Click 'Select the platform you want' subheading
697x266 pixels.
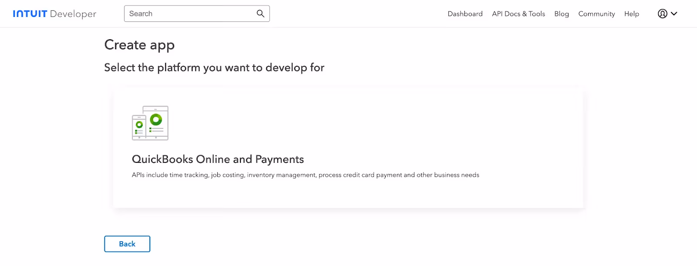pyautogui.click(x=214, y=68)
